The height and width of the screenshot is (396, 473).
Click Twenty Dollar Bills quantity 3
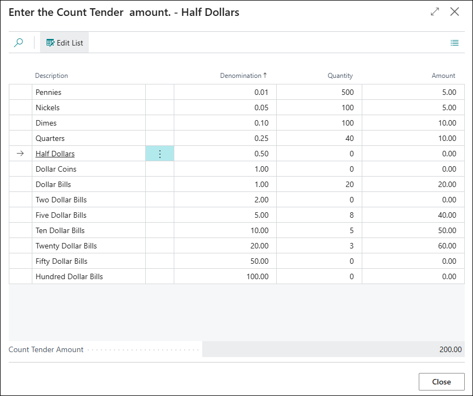[x=351, y=246]
